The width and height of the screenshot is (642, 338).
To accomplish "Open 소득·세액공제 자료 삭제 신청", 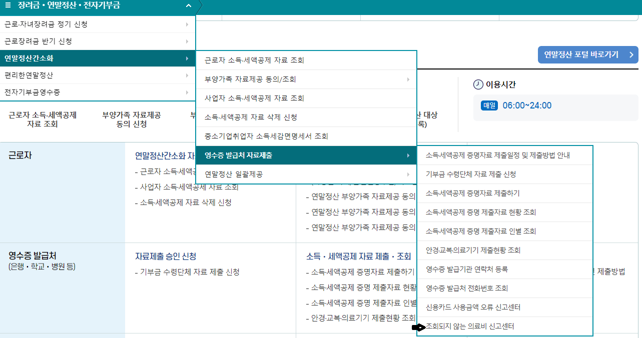I will tap(306, 117).
